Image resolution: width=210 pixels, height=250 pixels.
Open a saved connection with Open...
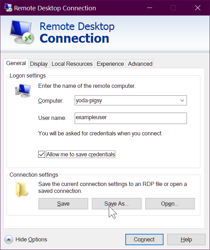[170, 204]
